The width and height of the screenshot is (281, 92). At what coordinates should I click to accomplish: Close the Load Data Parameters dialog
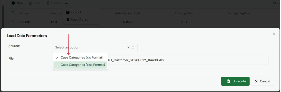click(274, 34)
